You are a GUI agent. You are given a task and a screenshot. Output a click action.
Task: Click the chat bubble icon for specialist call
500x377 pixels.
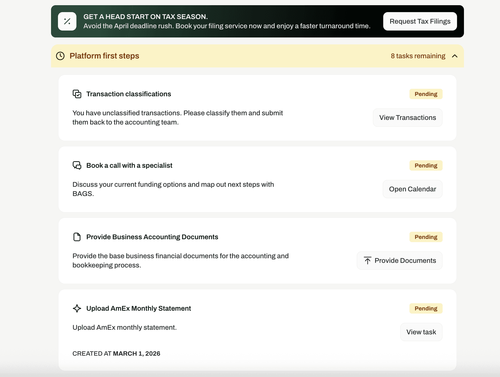77,165
